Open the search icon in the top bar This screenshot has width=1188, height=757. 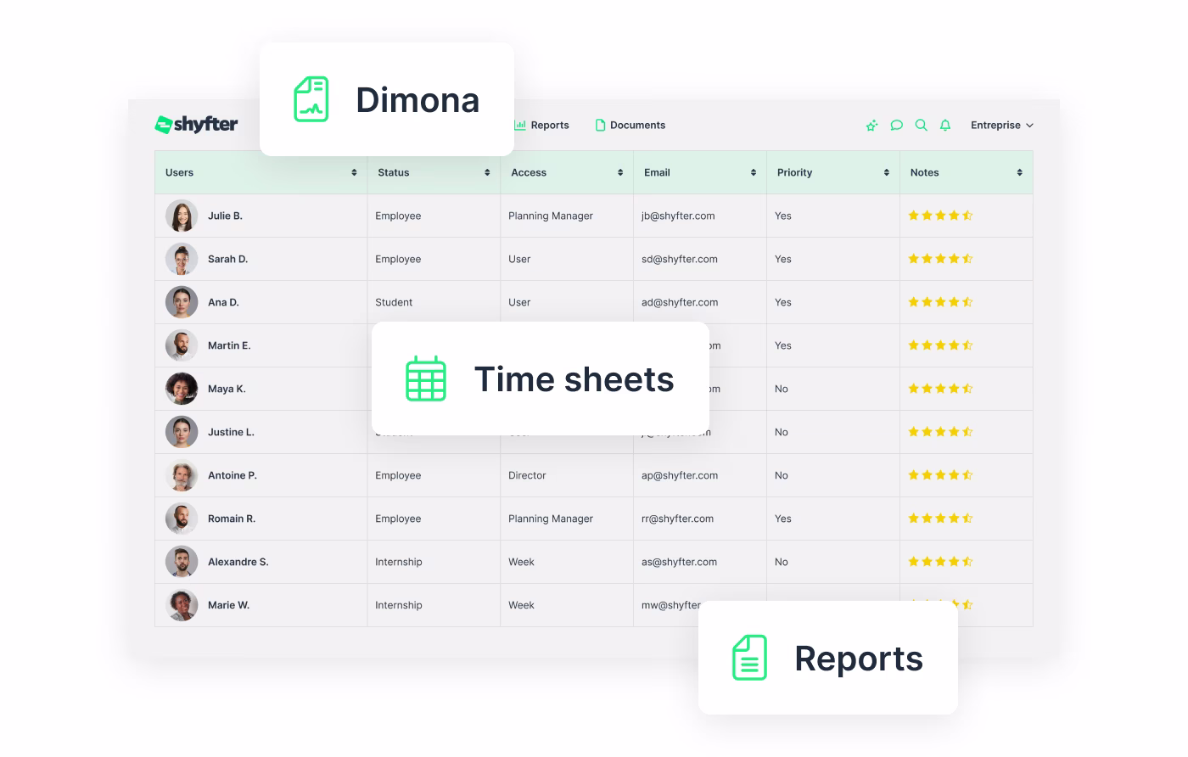tap(921, 125)
